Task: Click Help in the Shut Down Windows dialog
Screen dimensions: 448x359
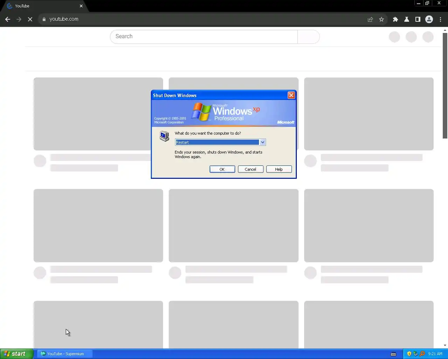Action: pos(279,169)
